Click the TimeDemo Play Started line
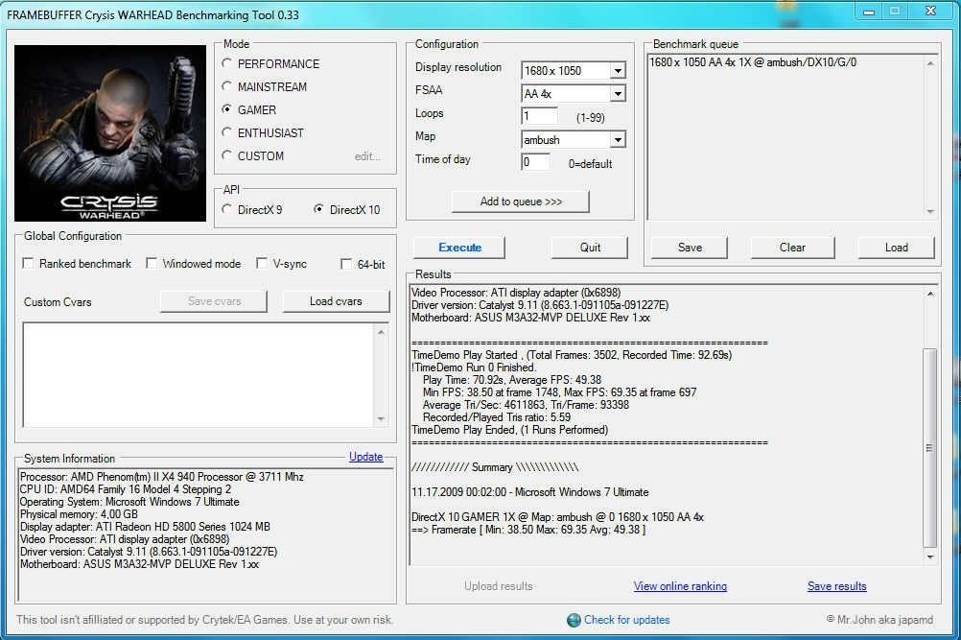 tap(572, 355)
